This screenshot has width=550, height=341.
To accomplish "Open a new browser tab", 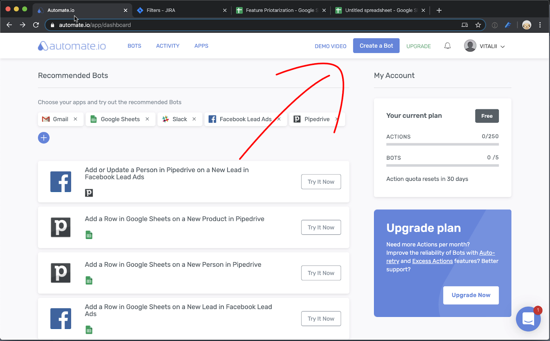I will click(x=439, y=10).
